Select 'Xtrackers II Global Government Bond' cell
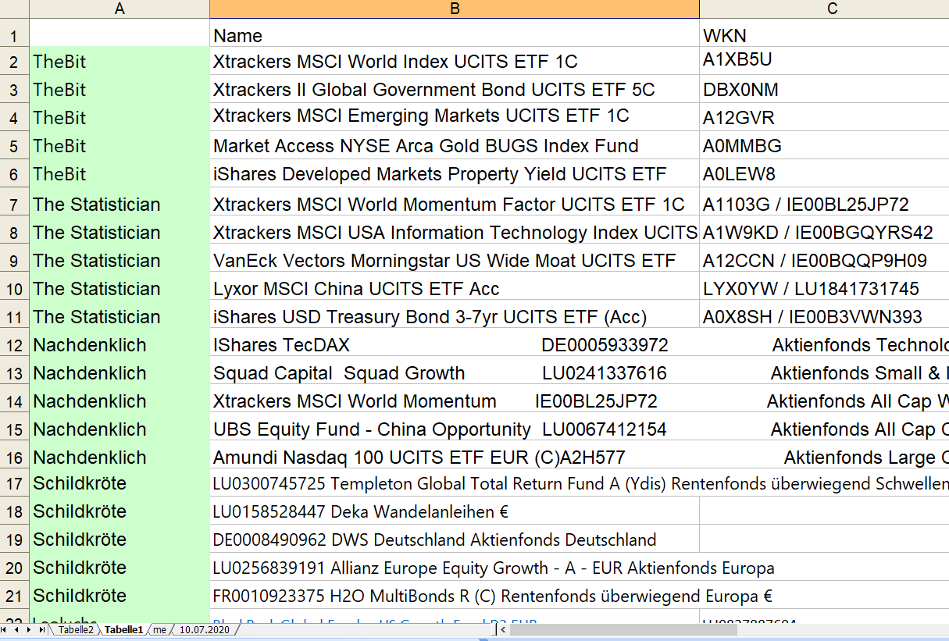Screen dimensions: 949x641 pos(455,89)
